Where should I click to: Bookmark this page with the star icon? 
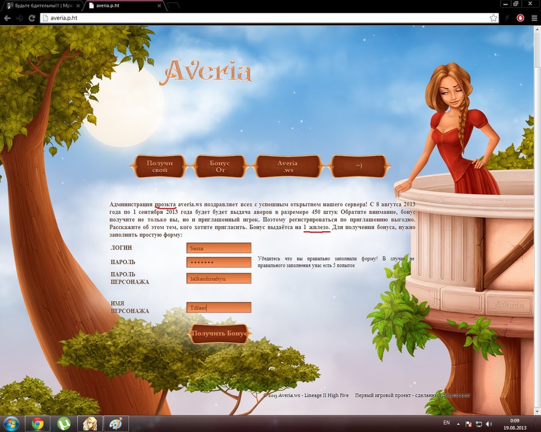pos(493,18)
